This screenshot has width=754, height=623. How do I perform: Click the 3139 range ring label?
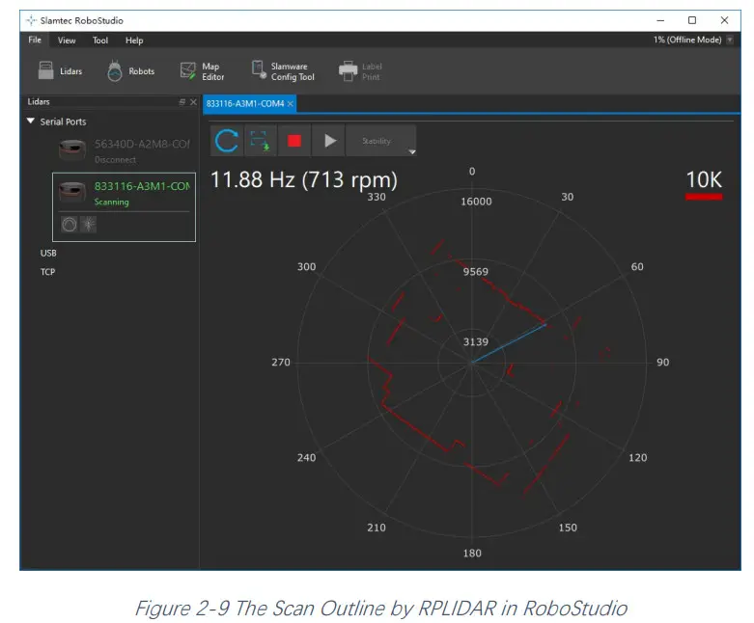[x=476, y=341]
